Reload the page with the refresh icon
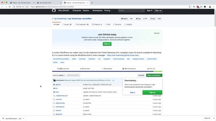216x121 pixels. click(10, 7)
